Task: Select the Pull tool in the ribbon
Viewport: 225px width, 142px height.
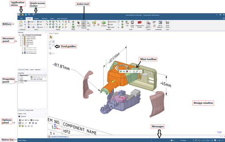Action: click(x=84, y=24)
